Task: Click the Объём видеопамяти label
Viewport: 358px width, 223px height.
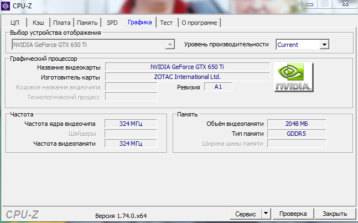Action: [x=235, y=124]
